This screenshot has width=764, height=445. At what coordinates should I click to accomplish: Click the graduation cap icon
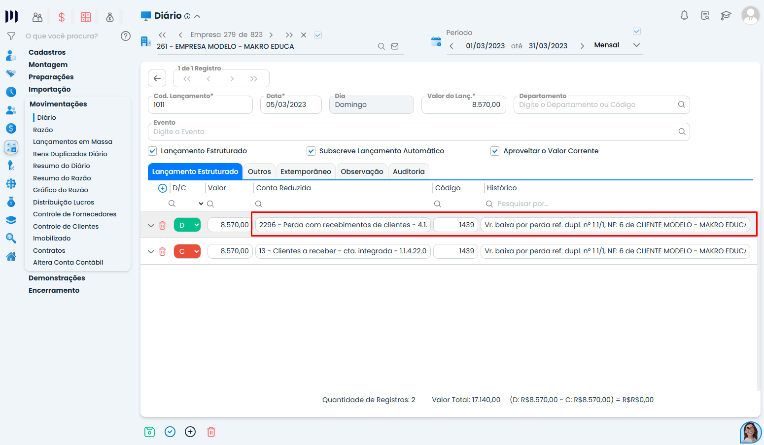726,15
